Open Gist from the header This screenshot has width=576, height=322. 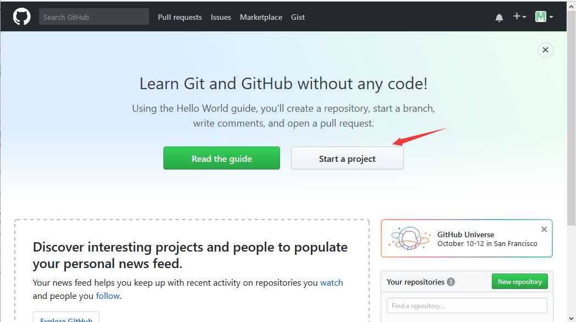[x=298, y=17]
